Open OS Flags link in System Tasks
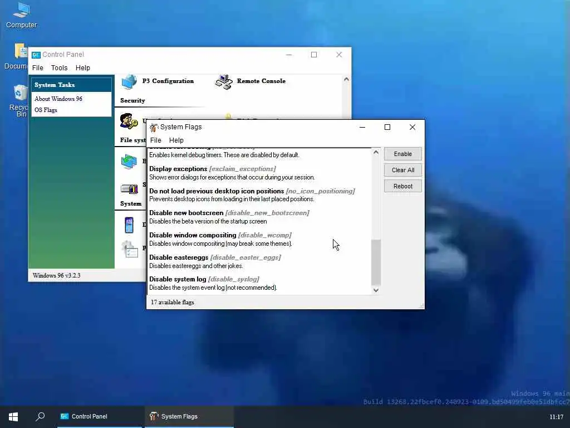Image resolution: width=570 pixels, height=428 pixels. pos(46,110)
